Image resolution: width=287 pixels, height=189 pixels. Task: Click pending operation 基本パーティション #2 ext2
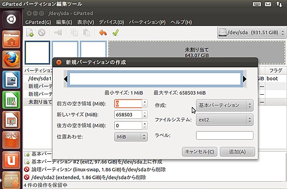[x=97, y=162]
